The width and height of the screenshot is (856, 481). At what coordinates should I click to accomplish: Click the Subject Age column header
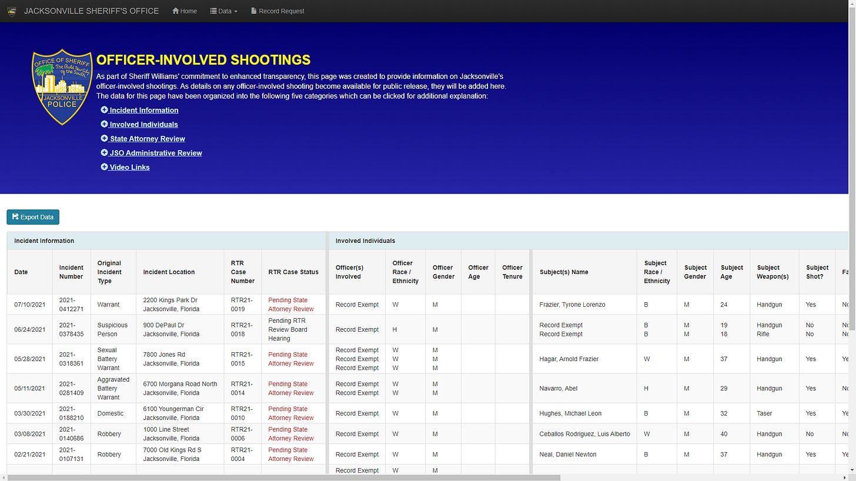click(x=731, y=272)
